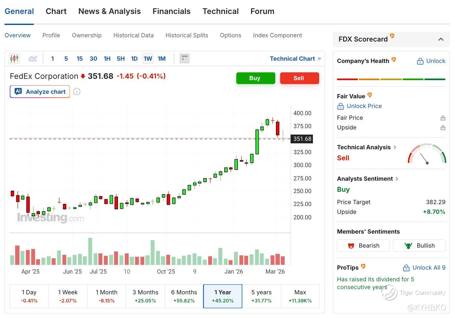Select the 5 years range button

pyautogui.click(x=262, y=296)
